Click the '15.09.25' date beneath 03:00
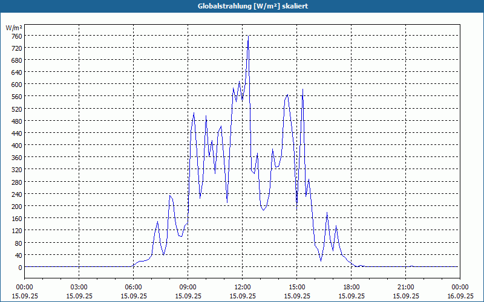Screen dimensions: 484x302 pos(79,296)
